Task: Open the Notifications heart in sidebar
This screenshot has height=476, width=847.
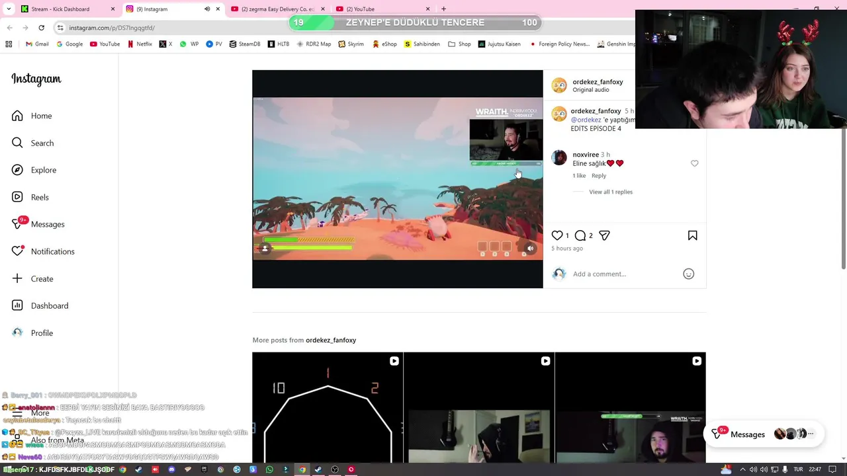Action: 17,251
